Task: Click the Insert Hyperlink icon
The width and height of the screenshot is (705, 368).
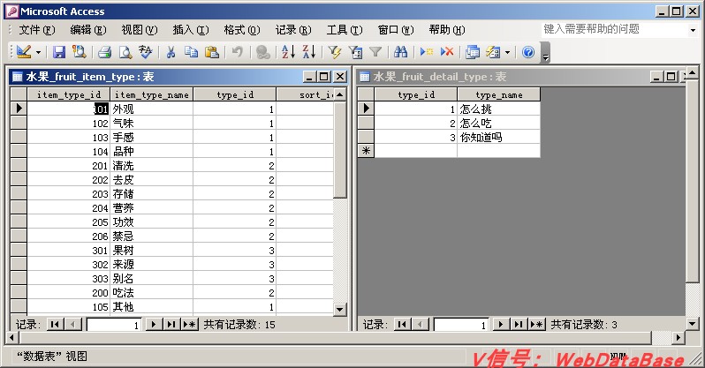Action: pos(262,52)
